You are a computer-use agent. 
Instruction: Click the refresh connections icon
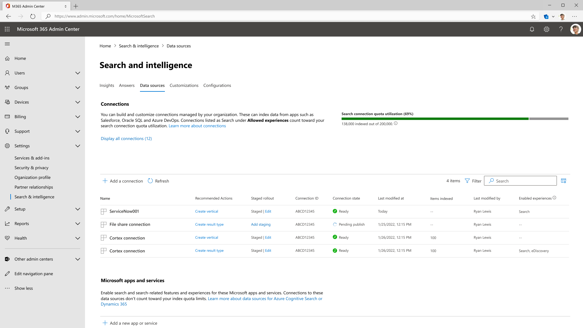click(151, 181)
